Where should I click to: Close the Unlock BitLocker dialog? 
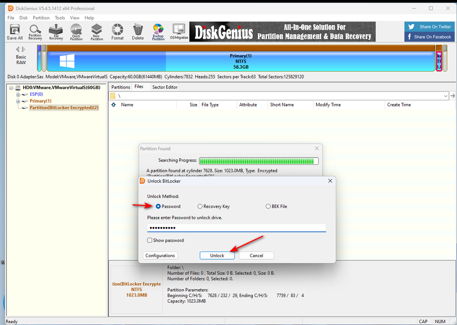(330, 181)
